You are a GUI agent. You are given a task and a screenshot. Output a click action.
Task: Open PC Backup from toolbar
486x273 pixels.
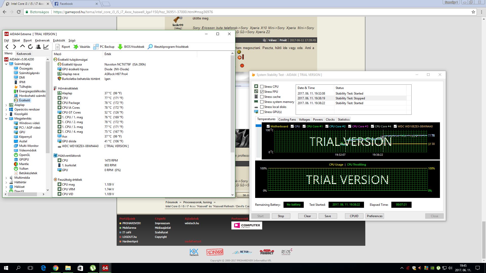pyautogui.click(x=104, y=47)
